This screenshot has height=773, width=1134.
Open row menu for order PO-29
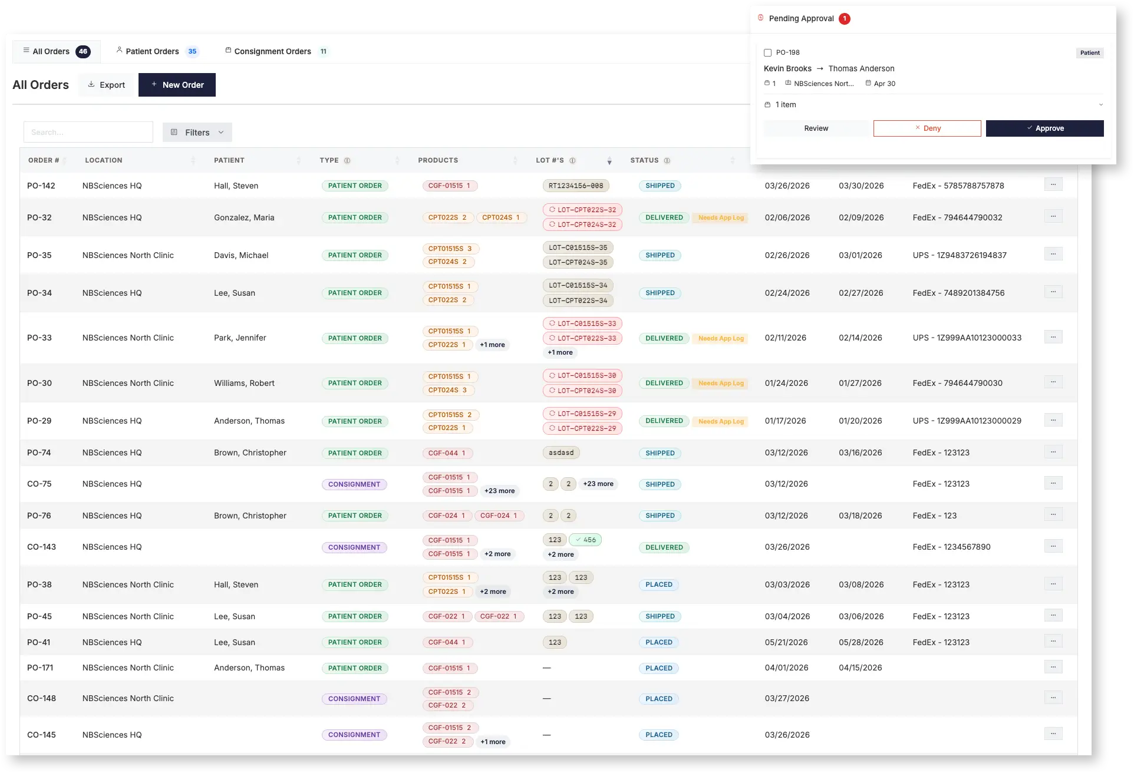click(1053, 421)
